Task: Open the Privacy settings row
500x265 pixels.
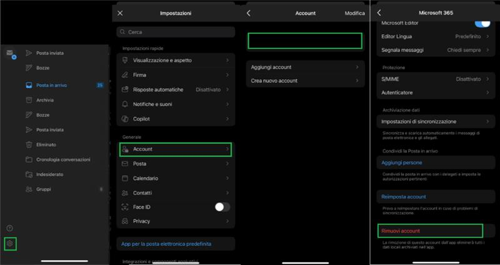Action: 176,221
